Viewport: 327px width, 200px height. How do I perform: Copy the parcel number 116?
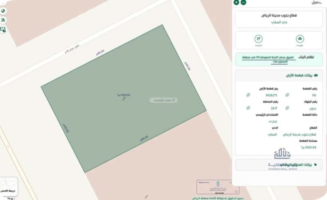[x=287, y=95]
